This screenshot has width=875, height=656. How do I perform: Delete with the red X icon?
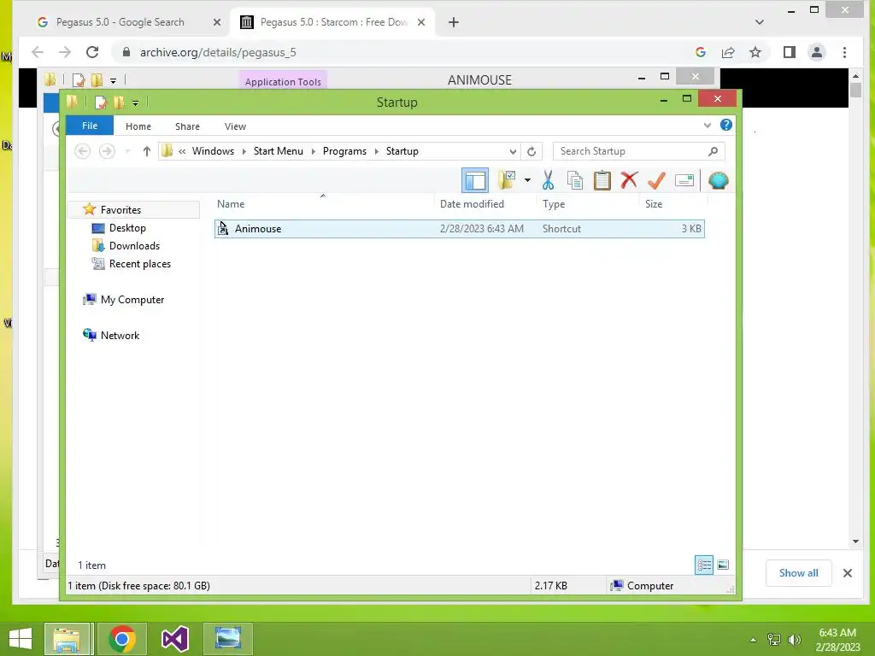click(629, 180)
